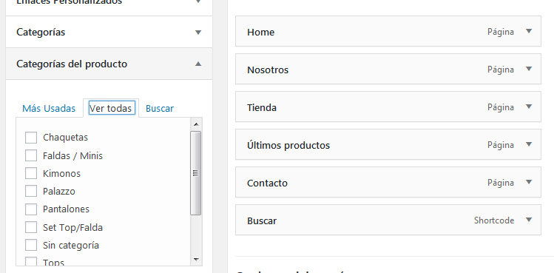Open the Tienda menu item options arrow
The height and width of the screenshot is (273, 554).
tap(529, 107)
